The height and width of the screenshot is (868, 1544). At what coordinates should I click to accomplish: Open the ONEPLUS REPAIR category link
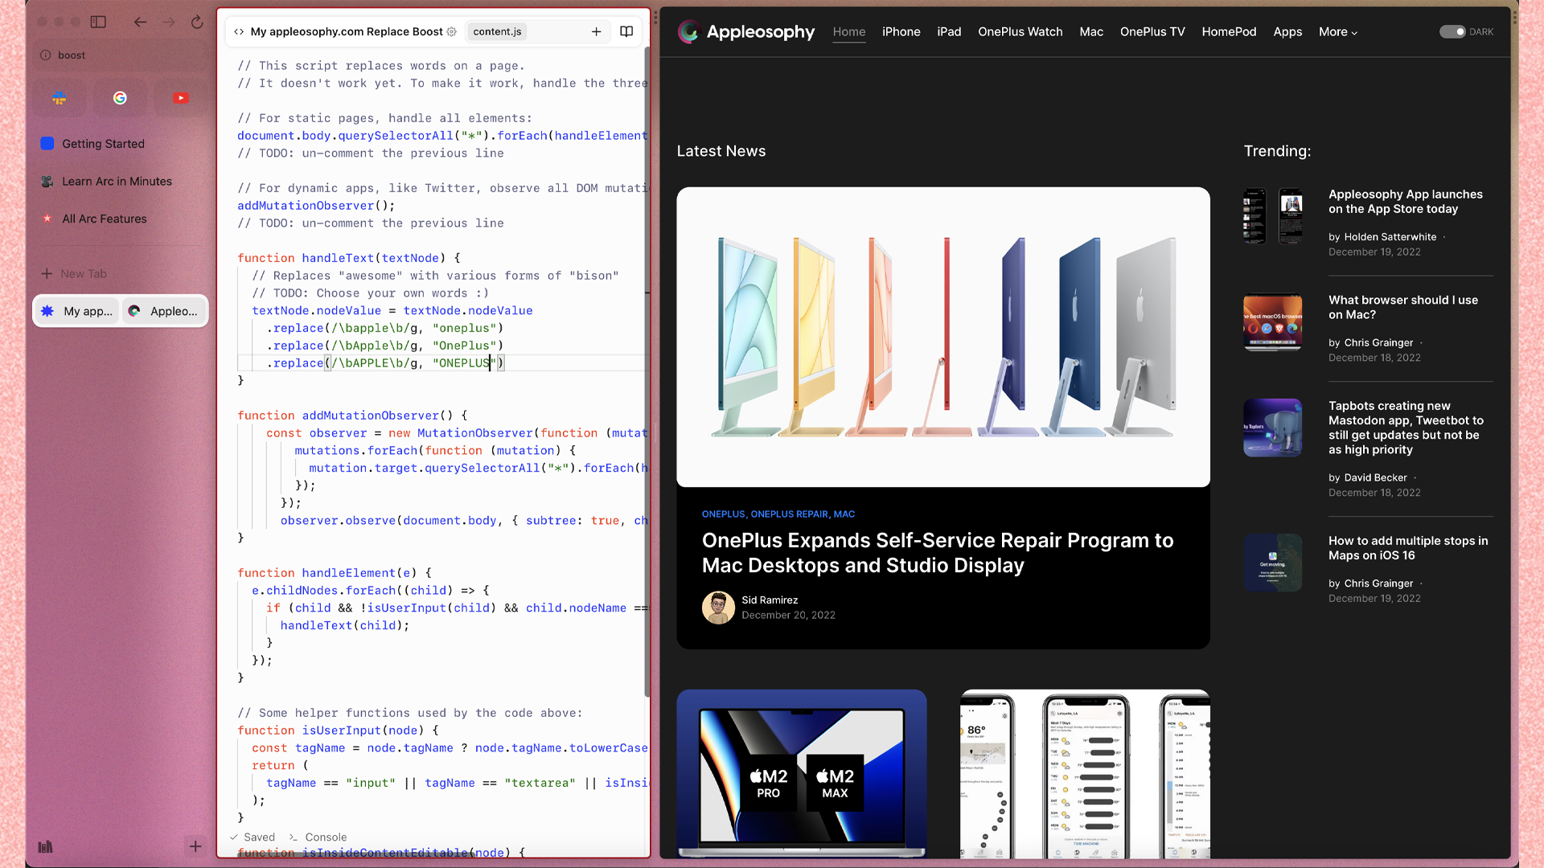(789, 514)
